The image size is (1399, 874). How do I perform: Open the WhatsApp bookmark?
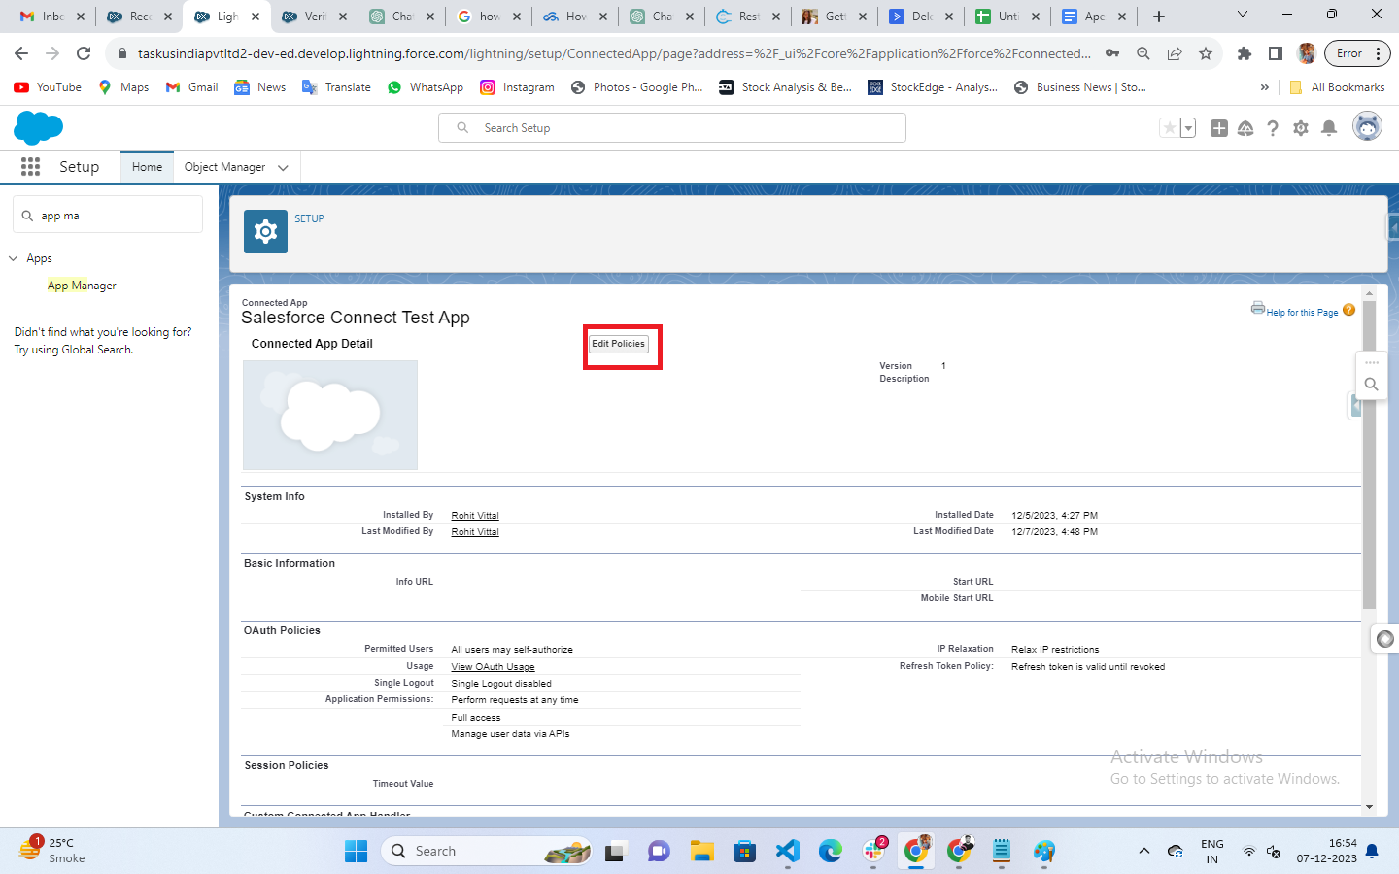[x=426, y=87]
